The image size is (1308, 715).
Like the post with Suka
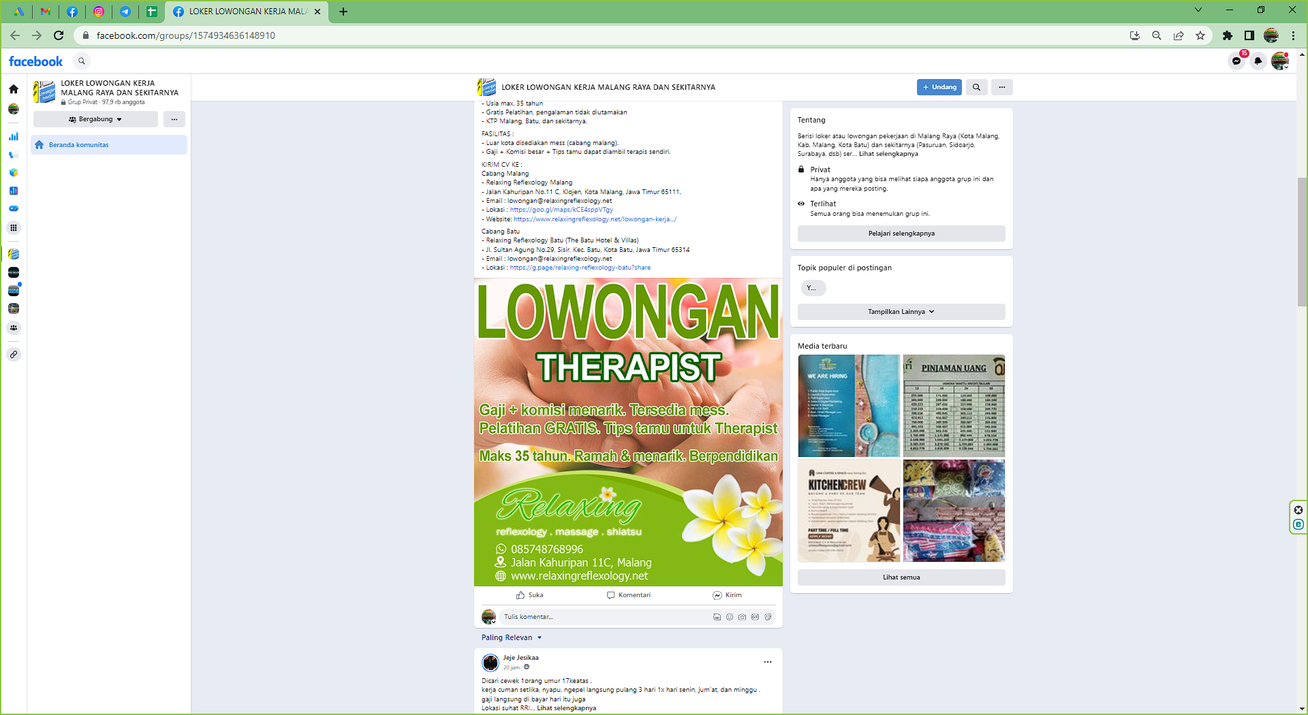pos(529,595)
